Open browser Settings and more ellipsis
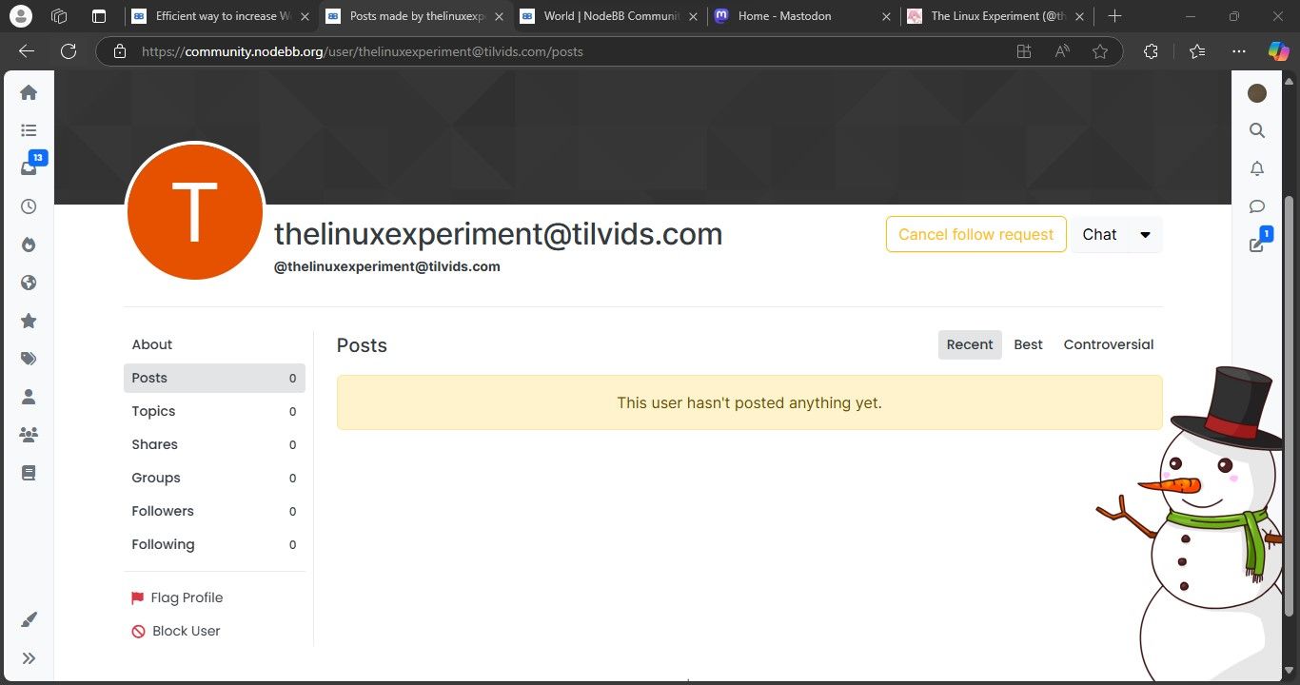Screen dimensions: 1300x685 pyautogui.click(x=1238, y=51)
